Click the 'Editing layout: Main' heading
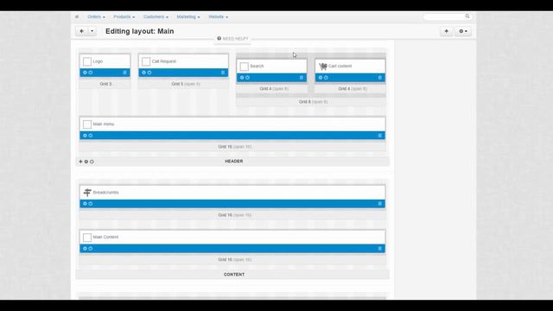This screenshot has width=553, height=311. [x=140, y=31]
